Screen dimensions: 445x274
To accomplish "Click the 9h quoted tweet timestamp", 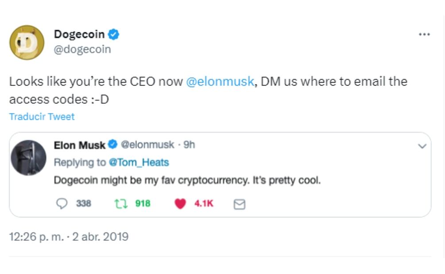I will click(189, 145).
